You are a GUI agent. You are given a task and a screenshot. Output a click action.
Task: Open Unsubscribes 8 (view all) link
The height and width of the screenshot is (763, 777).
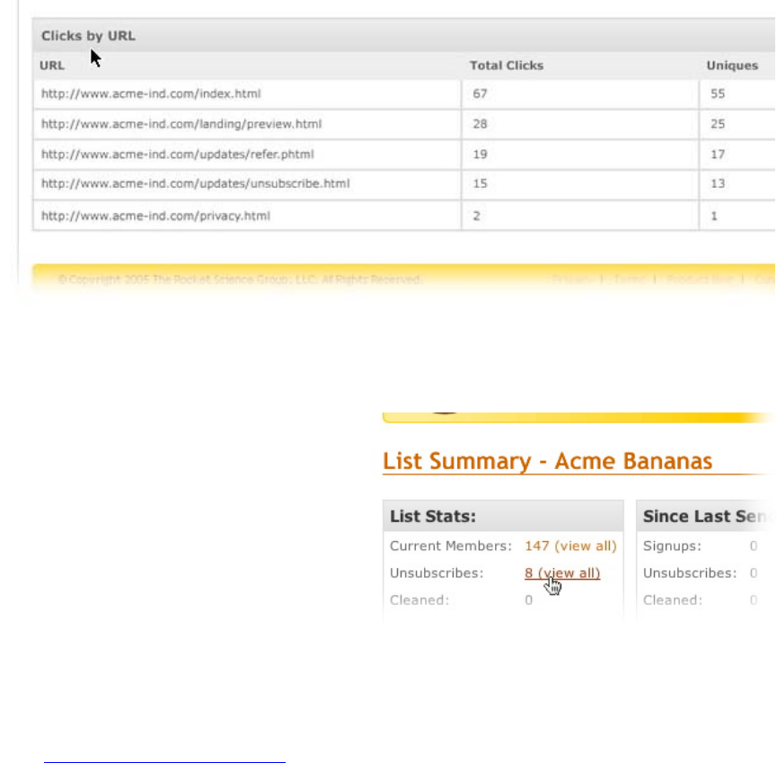pyautogui.click(x=562, y=573)
